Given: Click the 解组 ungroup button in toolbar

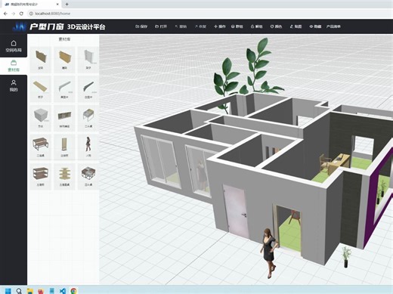Looking at the screenshot, I should (256, 26).
